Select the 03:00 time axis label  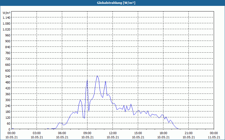tap(37, 133)
